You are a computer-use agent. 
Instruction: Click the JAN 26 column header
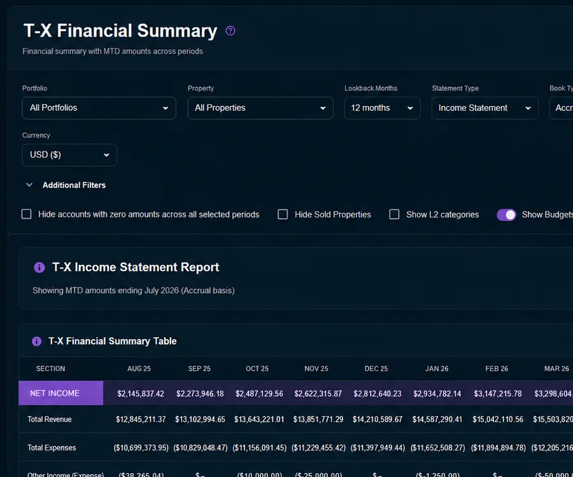pyautogui.click(x=437, y=369)
